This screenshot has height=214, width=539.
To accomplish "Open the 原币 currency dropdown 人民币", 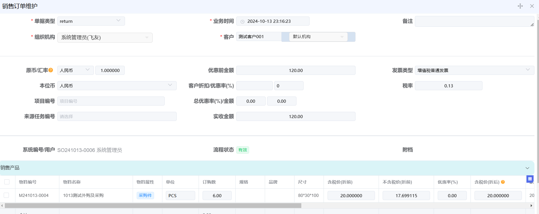I will [x=75, y=70].
